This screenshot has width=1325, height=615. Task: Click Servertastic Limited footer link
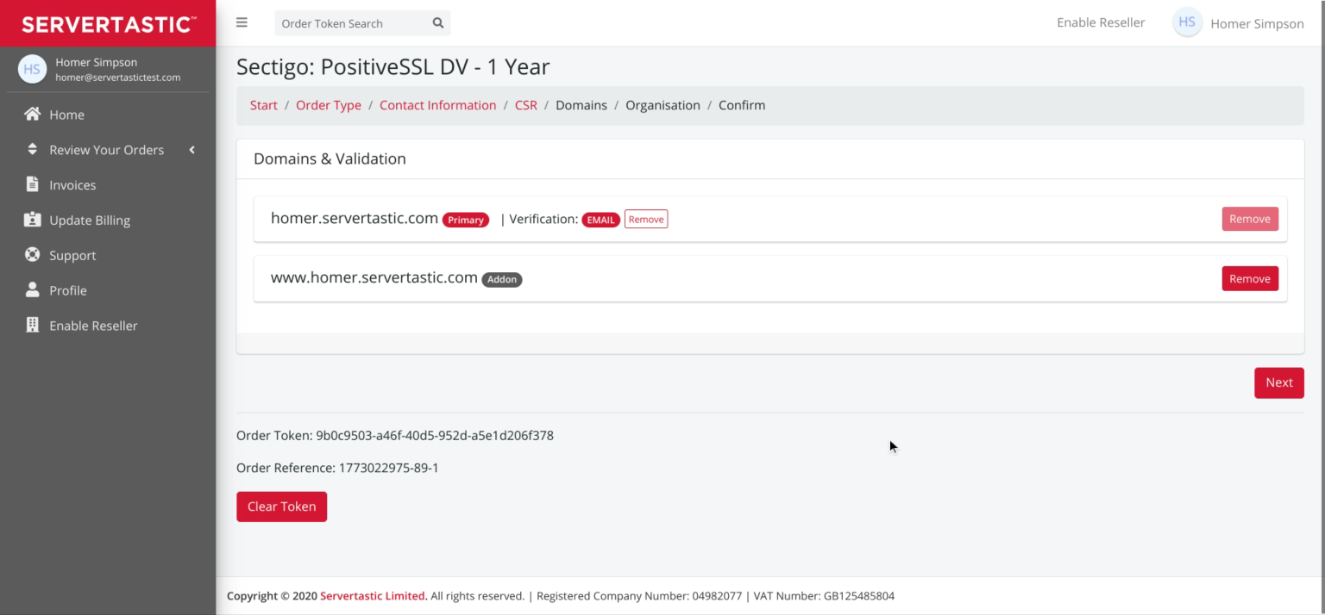pyautogui.click(x=373, y=596)
